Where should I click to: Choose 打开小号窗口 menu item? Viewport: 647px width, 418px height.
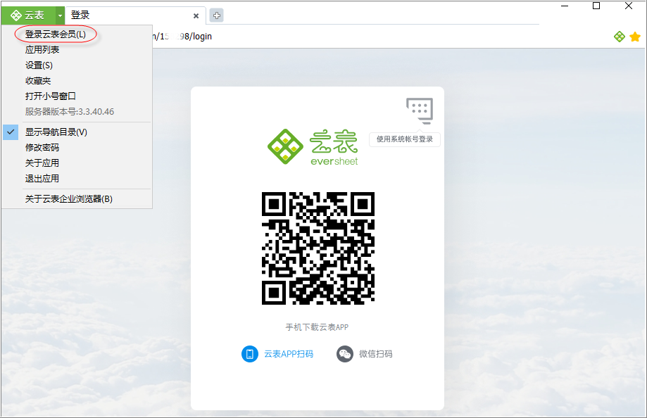click(x=51, y=96)
